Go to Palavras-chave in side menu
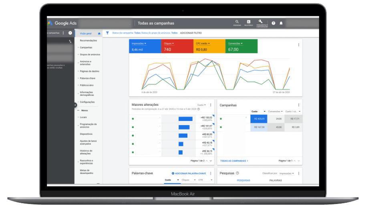This screenshot has width=366, height=210. (x=87, y=78)
